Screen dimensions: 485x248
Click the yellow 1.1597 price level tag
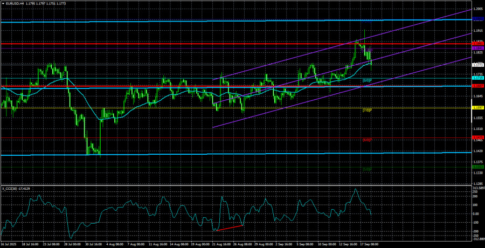[x=477, y=107]
